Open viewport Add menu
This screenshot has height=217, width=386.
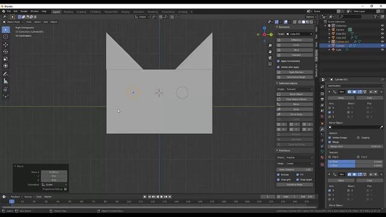point(46,22)
